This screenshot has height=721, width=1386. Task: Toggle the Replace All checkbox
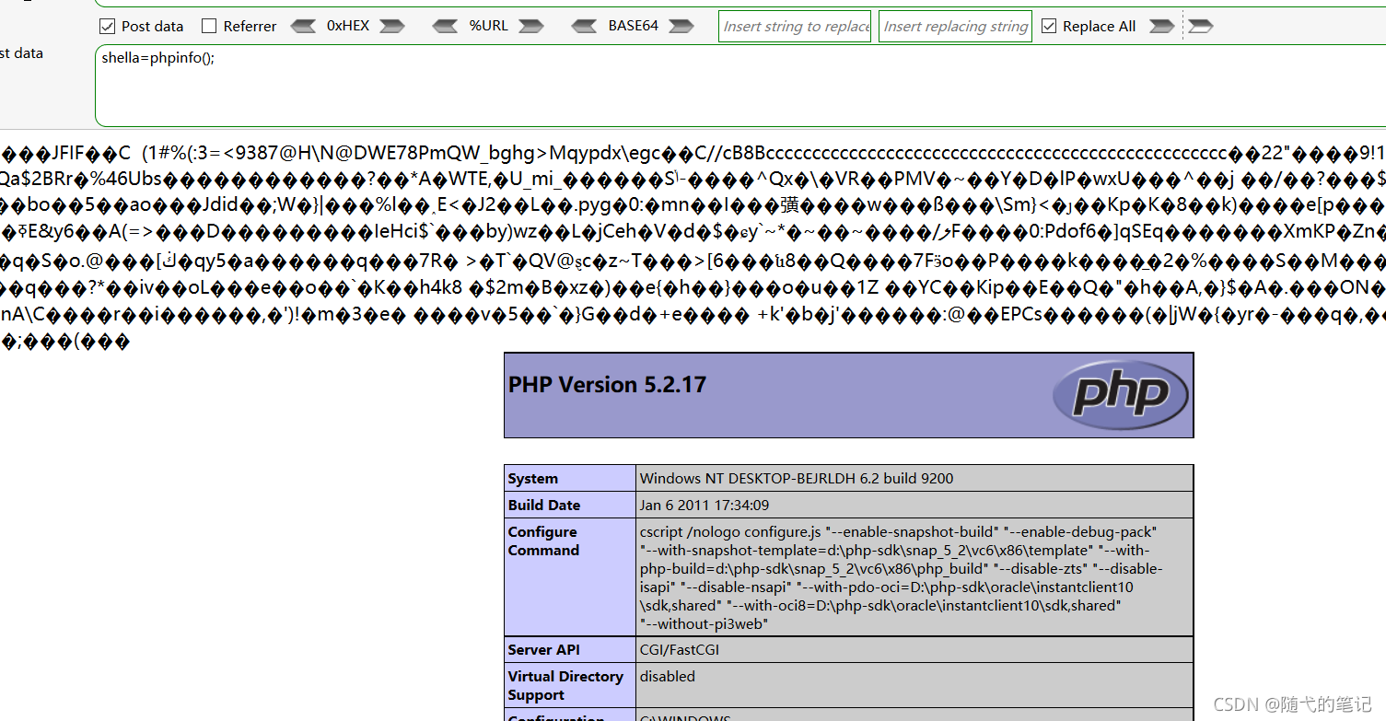click(1049, 26)
